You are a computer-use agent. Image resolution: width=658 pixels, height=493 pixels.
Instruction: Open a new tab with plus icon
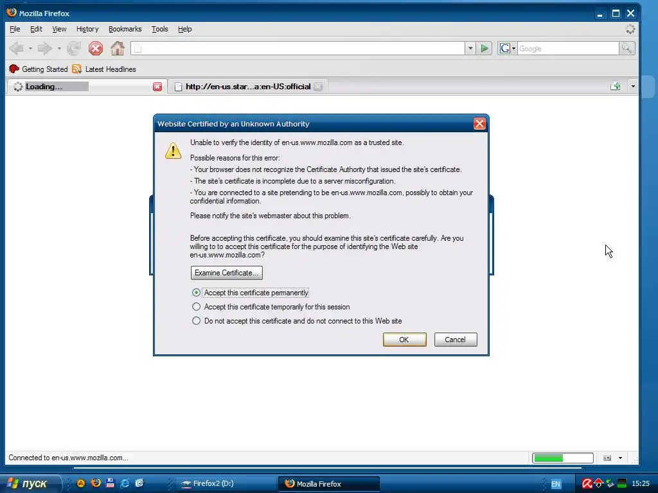616,86
